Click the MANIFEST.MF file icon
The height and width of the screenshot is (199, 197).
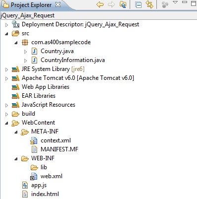[x=34, y=149]
